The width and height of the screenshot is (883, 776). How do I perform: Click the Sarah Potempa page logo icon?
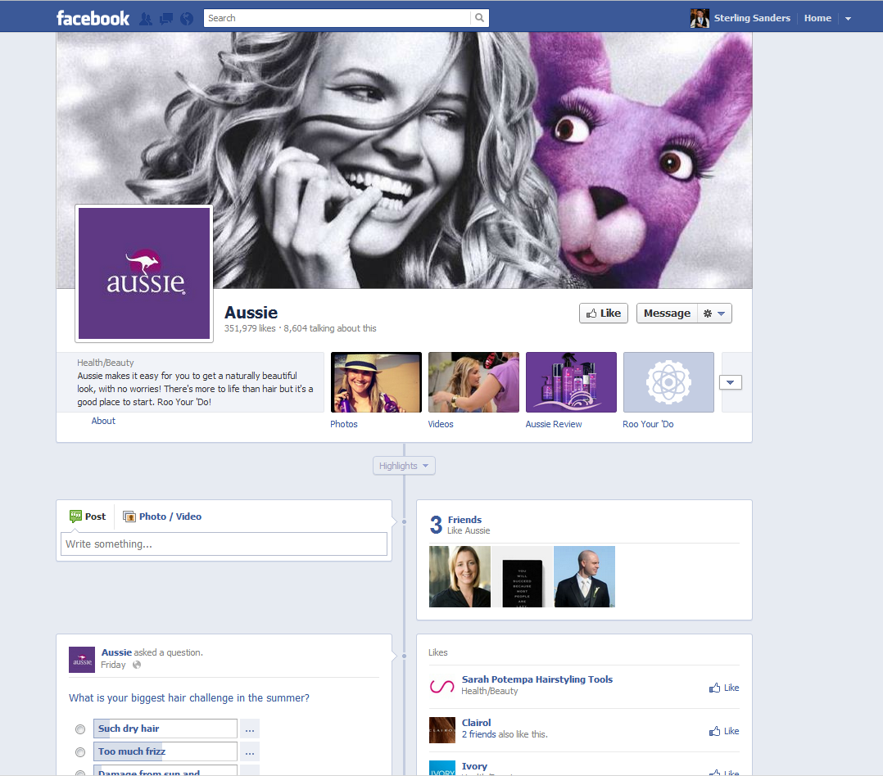[x=442, y=686]
